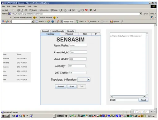Select the MAC tab
The image size is (158, 120).
point(85,34)
